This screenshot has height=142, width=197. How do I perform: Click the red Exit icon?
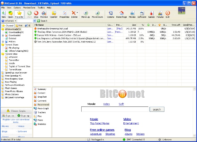point(167,13)
